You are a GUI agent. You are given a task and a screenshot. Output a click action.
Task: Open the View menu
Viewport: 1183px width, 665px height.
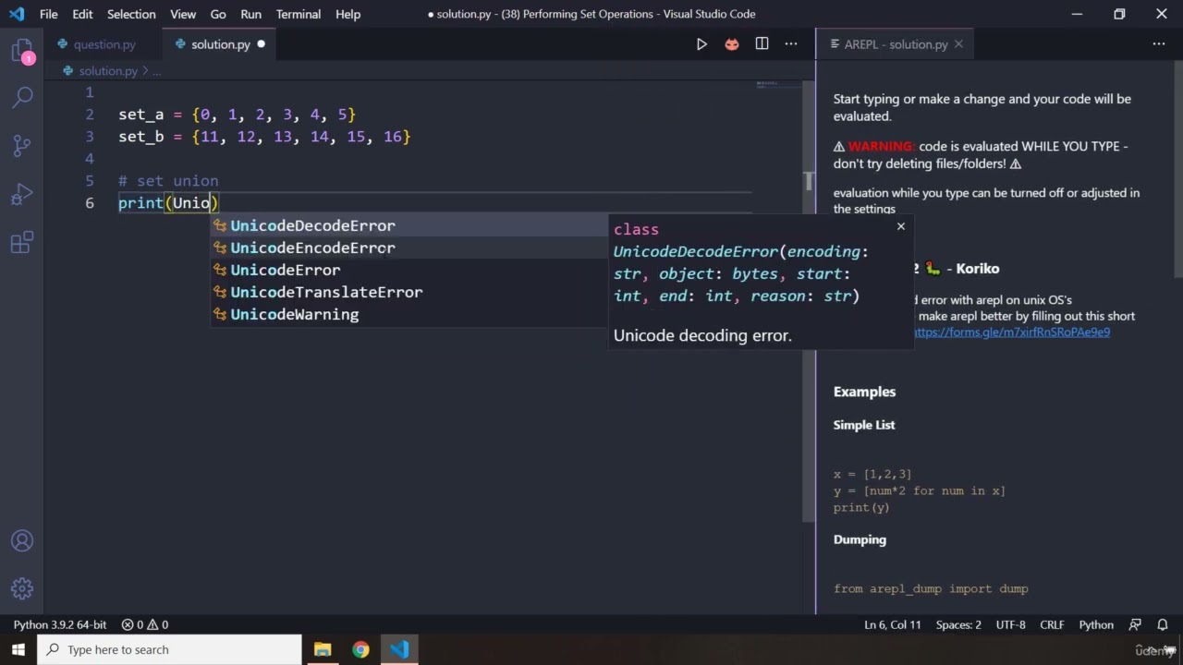183,14
